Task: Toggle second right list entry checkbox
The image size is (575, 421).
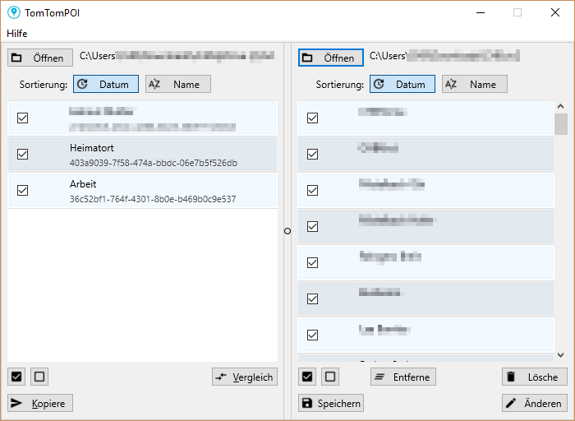Action: click(312, 154)
